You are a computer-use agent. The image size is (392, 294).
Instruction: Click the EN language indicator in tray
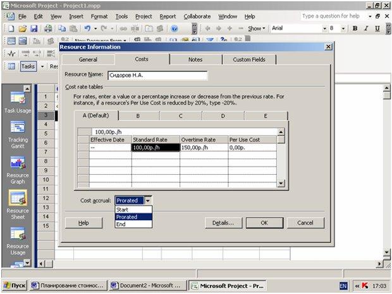click(343, 286)
